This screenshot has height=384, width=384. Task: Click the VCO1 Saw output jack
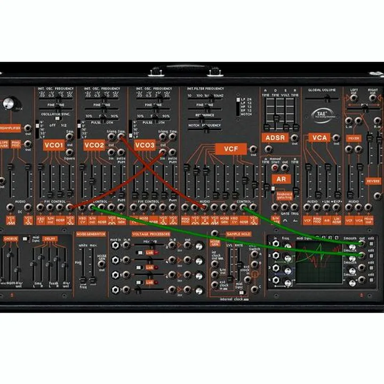click(70, 137)
